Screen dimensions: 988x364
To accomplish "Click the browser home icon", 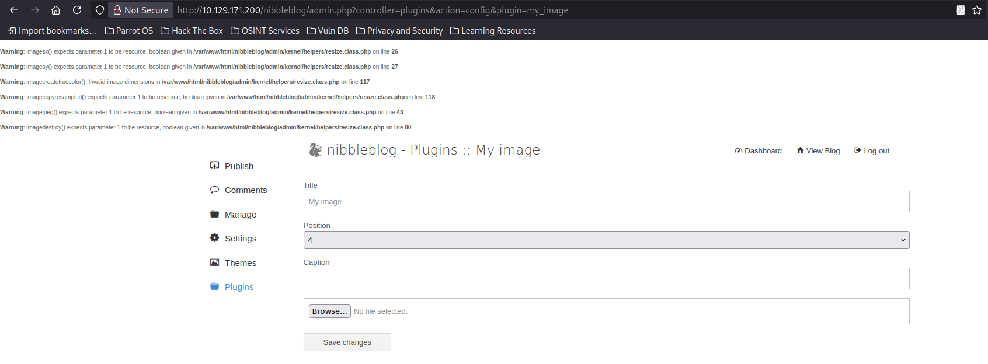I will [x=55, y=10].
